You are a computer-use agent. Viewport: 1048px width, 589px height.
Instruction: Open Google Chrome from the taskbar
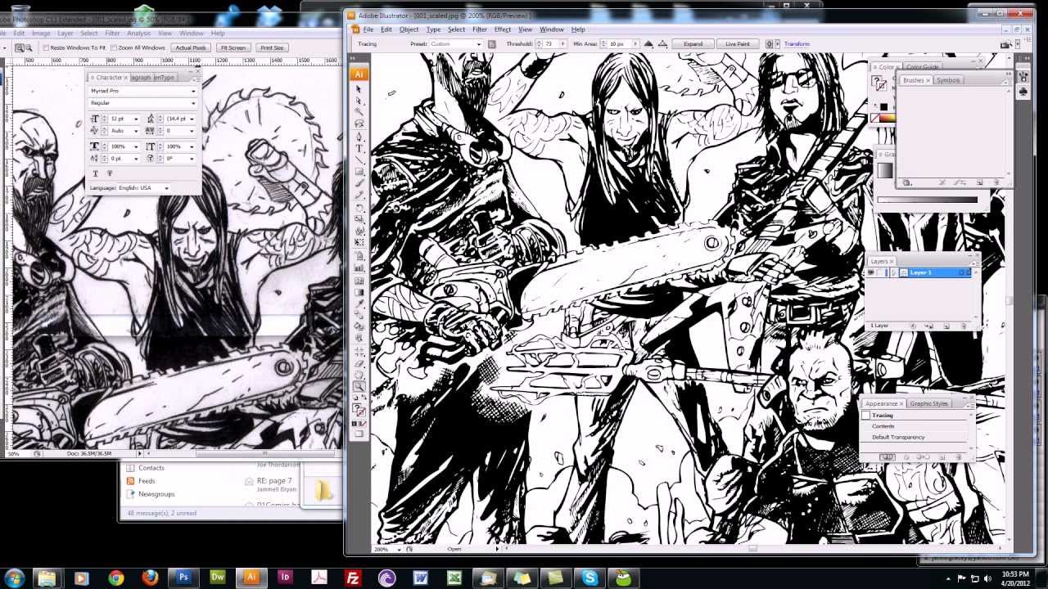click(115, 578)
